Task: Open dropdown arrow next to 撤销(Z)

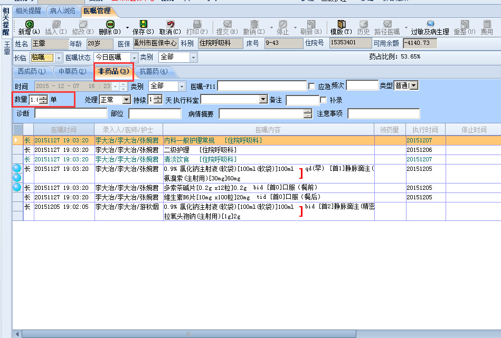Action: [271, 28]
